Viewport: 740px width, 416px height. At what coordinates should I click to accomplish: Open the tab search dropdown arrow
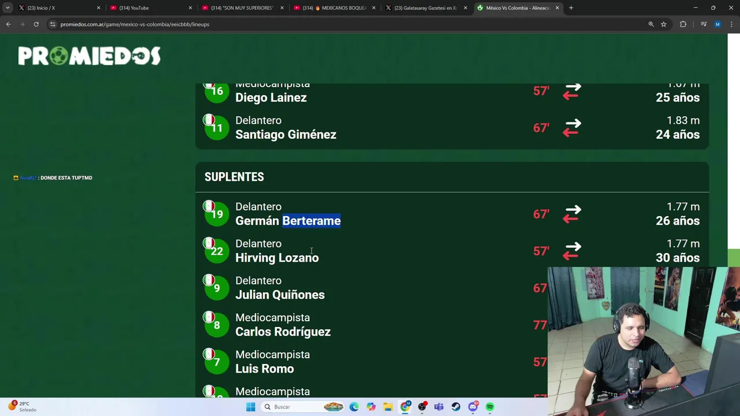click(8, 8)
